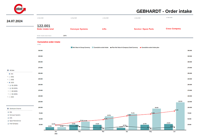Screen dimensions: 198x137
Task: Expand the 2022 tree node
Action: point(8,80)
